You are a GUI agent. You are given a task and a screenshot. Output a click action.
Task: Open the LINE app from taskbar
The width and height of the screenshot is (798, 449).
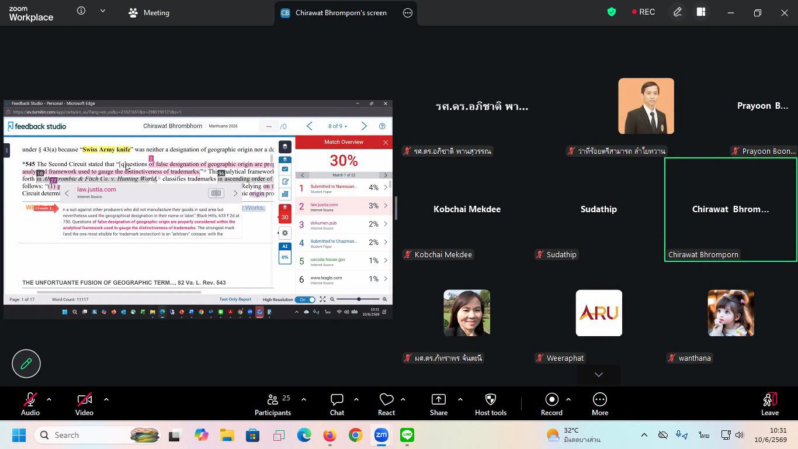407,435
